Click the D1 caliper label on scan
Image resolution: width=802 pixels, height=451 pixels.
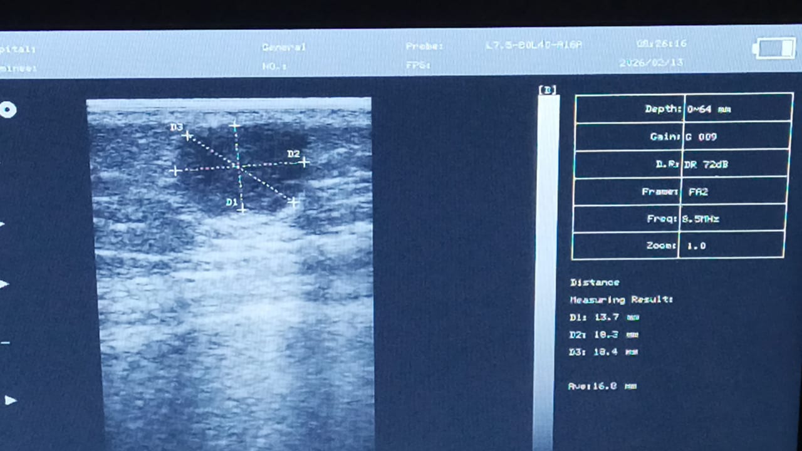231,202
